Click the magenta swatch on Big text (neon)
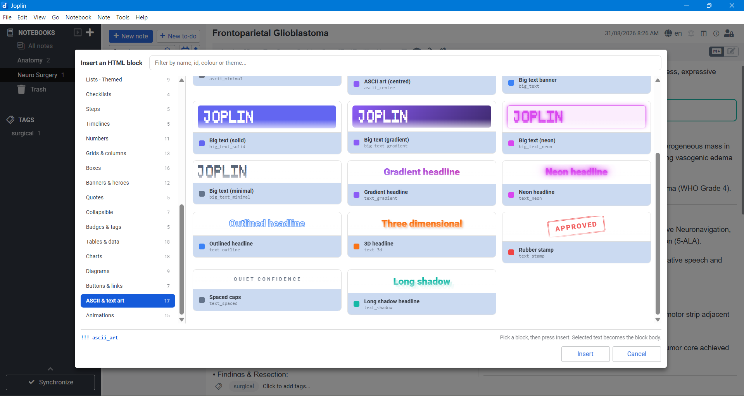This screenshot has height=396, width=744. [x=511, y=144]
